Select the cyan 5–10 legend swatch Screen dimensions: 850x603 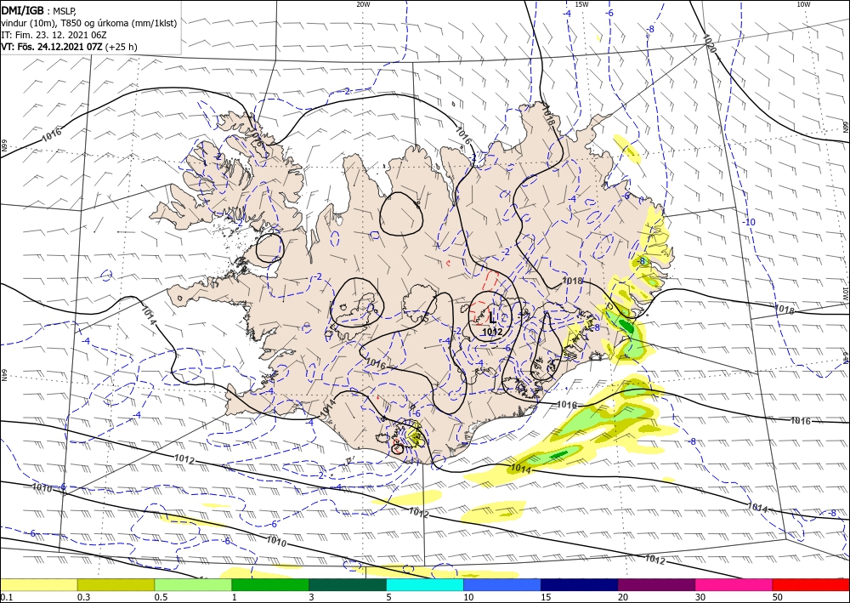[425, 584]
